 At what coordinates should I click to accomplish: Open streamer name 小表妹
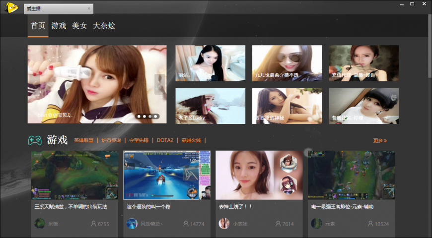tap(240, 224)
